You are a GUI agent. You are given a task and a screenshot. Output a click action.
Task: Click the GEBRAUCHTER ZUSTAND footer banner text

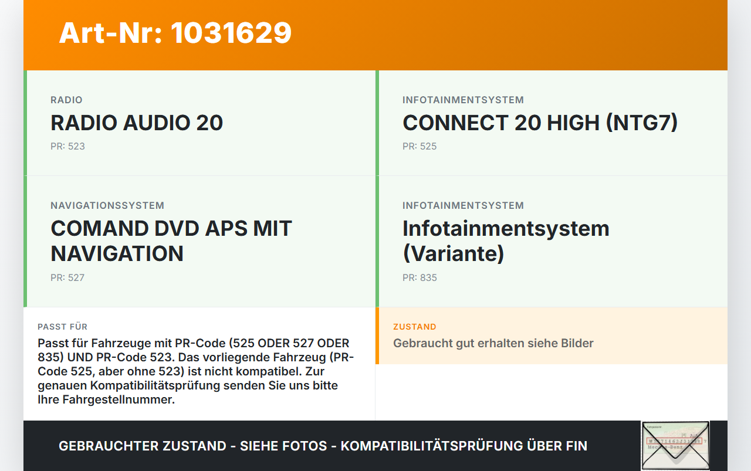323,446
